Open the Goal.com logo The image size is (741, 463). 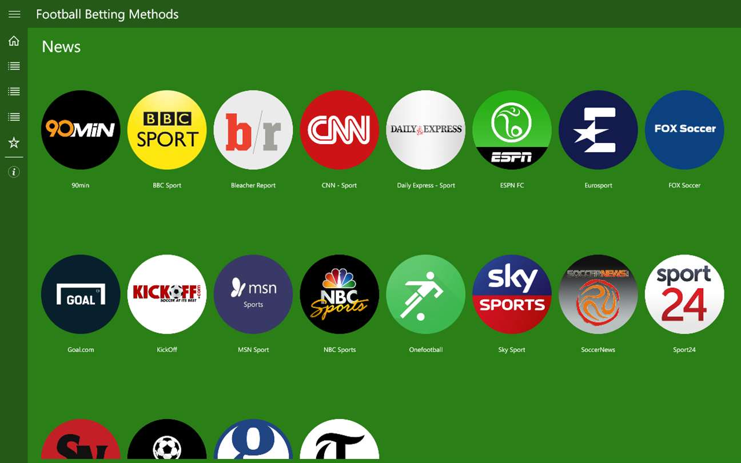click(81, 294)
